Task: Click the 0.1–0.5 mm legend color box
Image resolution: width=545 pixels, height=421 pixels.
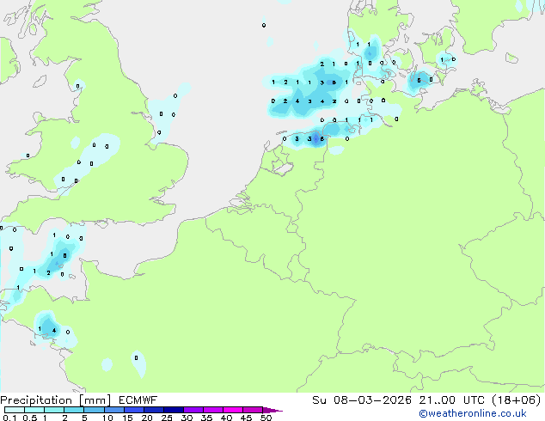Action: point(15,410)
